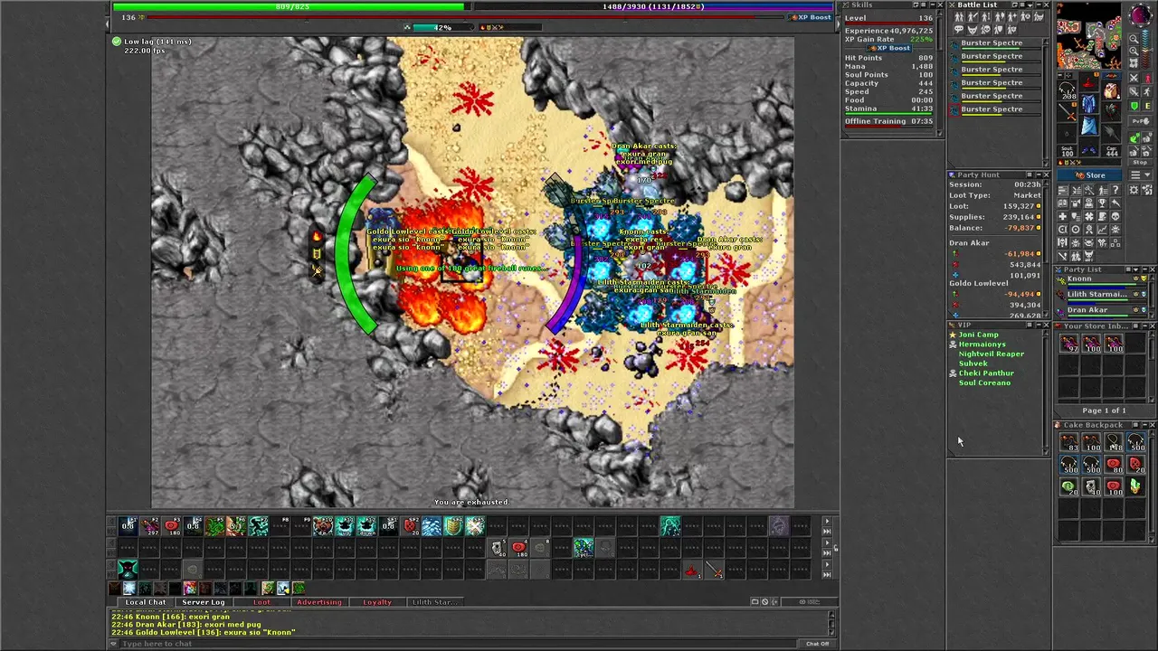
Task: Collapse the Skills panel
Action: click(x=933, y=5)
